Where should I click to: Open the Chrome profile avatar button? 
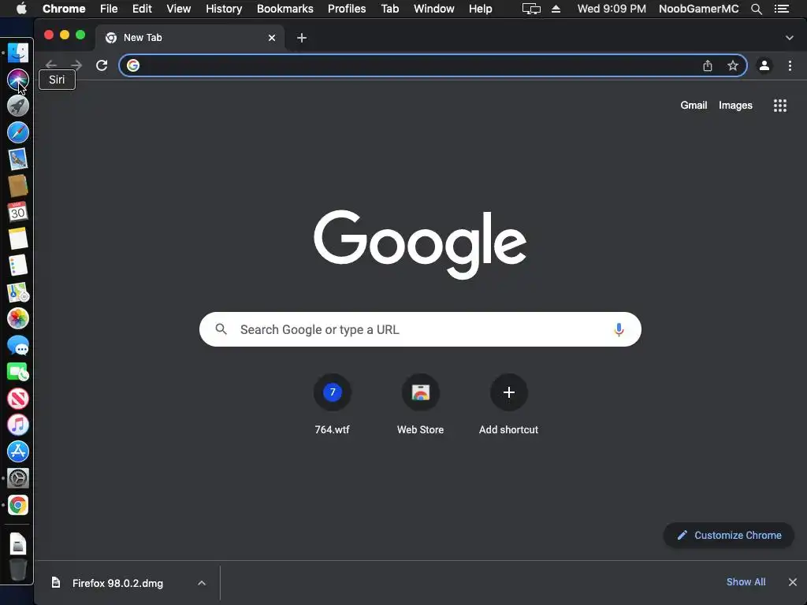click(764, 65)
